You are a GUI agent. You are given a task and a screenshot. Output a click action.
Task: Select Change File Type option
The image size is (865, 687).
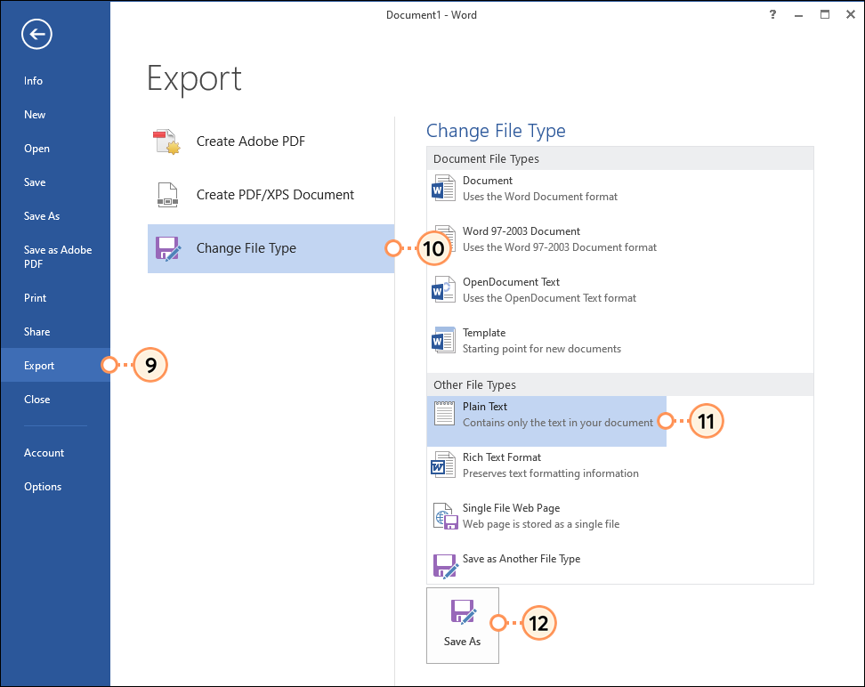[271, 248]
